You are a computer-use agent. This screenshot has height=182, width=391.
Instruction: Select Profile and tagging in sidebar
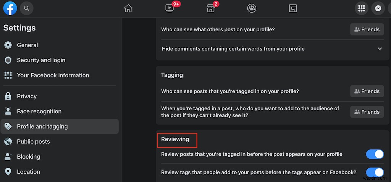pyautogui.click(x=60, y=126)
